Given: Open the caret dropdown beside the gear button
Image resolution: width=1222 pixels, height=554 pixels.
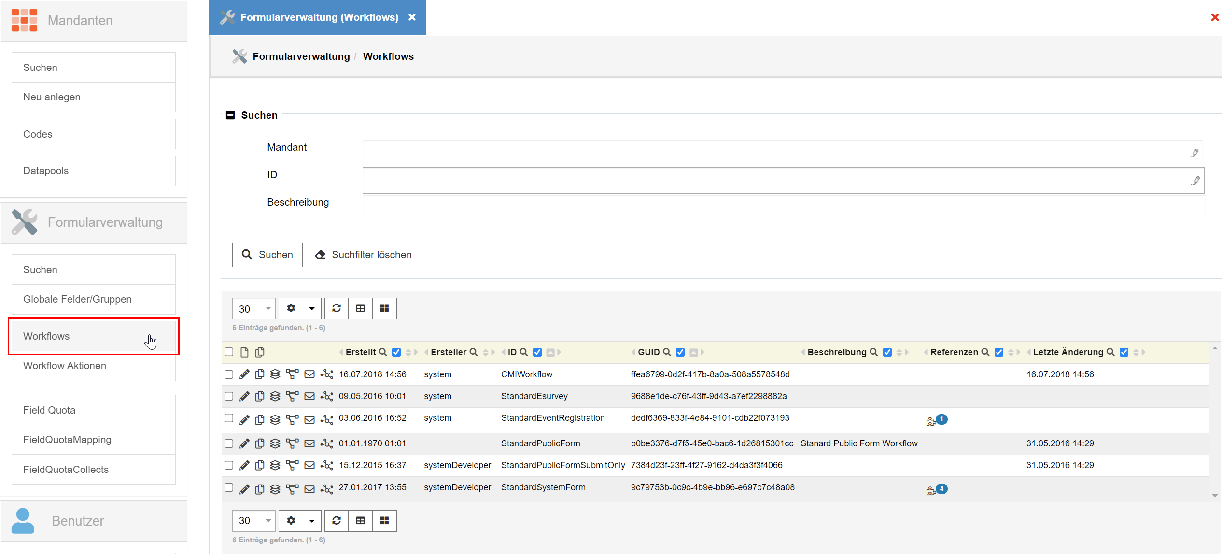Looking at the screenshot, I should pyautogui.click(x=312, y=308).
